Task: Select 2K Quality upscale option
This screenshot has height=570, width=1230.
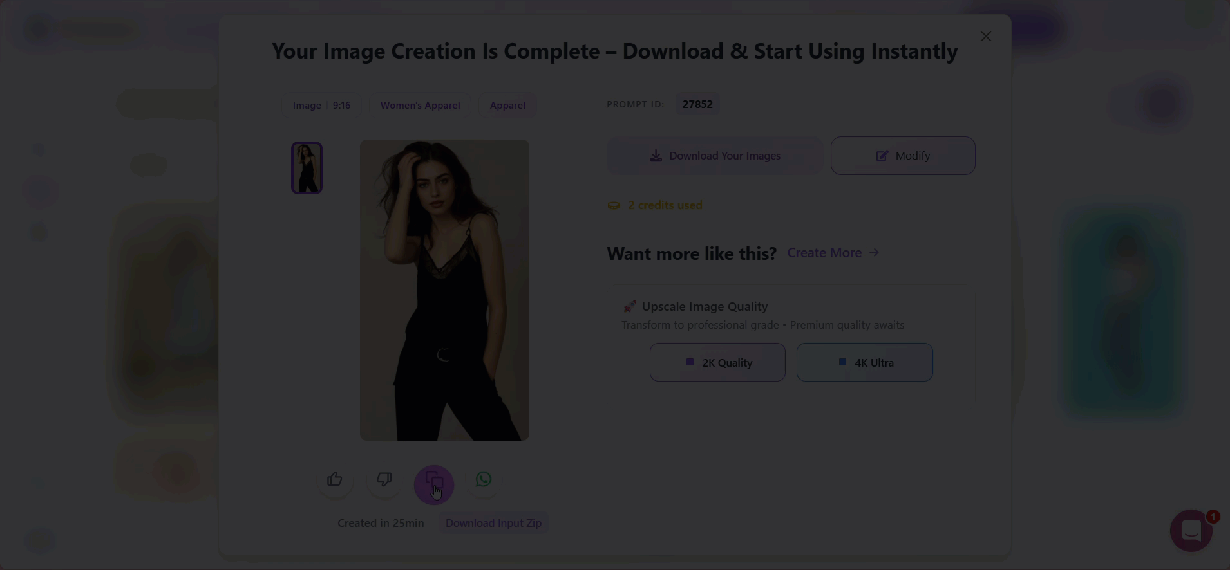Action: pos(717,363)
